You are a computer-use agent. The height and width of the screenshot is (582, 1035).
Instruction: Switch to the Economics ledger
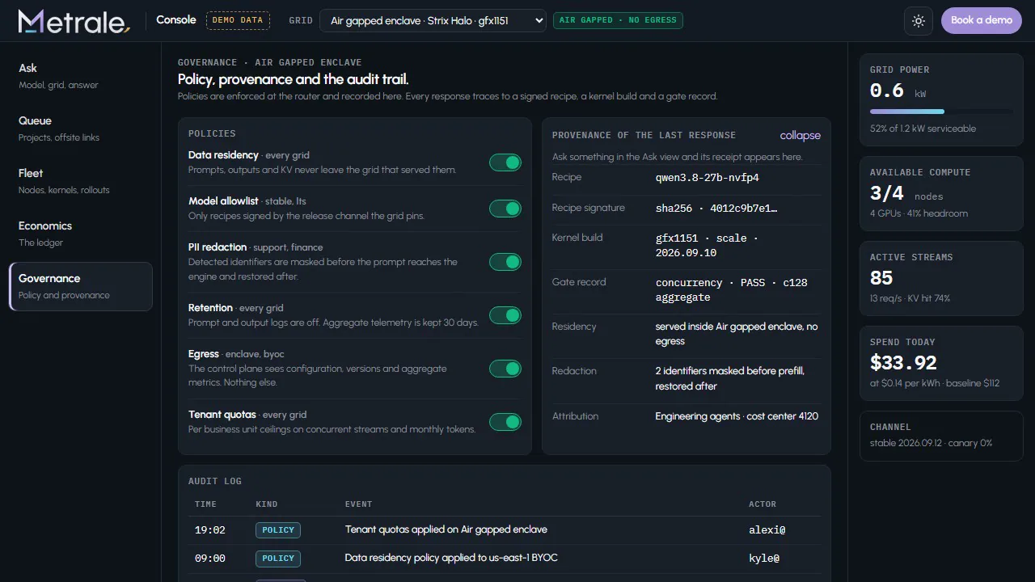(81, 234)
